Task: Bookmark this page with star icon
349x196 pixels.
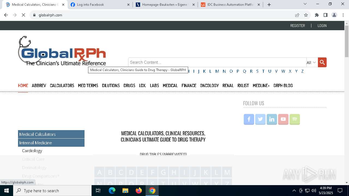Action: [x=306, y=15]
